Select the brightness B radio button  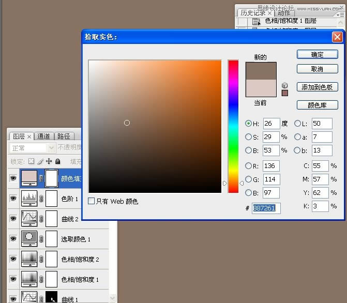coord(249,150)
